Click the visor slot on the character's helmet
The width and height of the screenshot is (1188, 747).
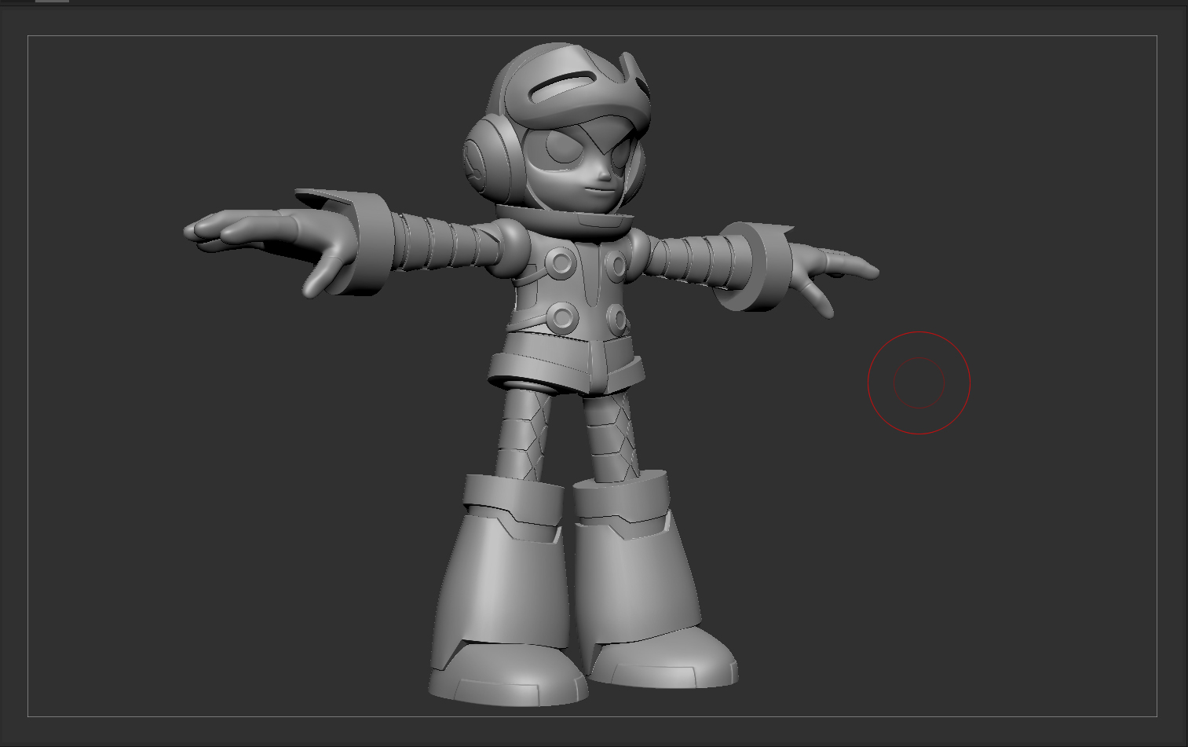point(563,87)
